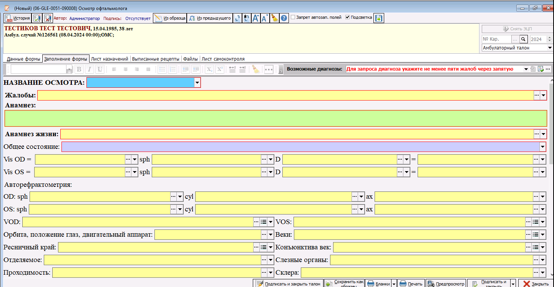
Task: Open list icon in VOD field
Action: pyautogui.click(x=264, y=222)
